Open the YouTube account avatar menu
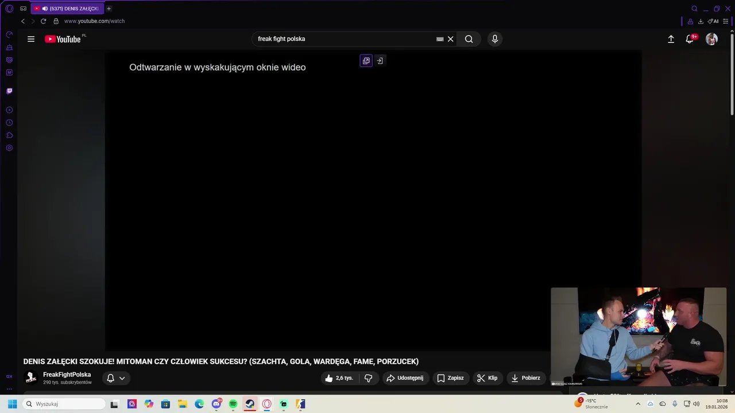 711,39
